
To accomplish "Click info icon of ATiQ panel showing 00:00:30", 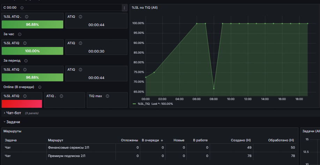I will (x=80, y=43).
